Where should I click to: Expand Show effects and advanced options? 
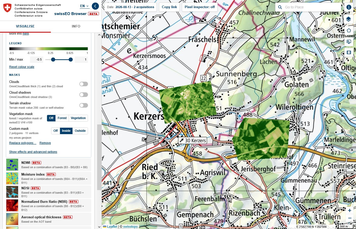33,152
